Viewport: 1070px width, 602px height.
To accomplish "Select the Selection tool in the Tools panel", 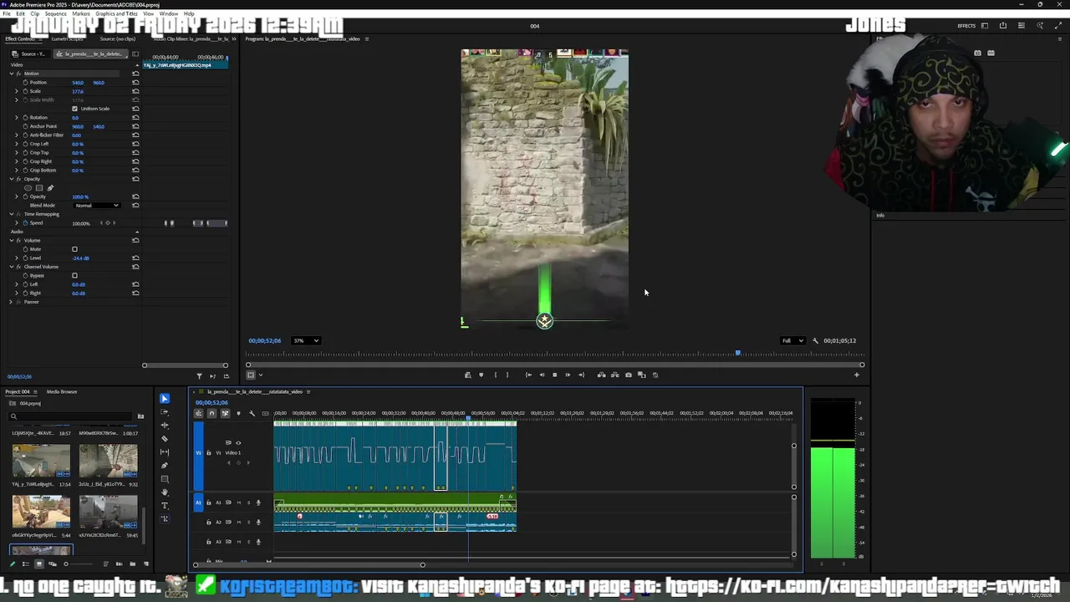I will [x=165, y=399].
